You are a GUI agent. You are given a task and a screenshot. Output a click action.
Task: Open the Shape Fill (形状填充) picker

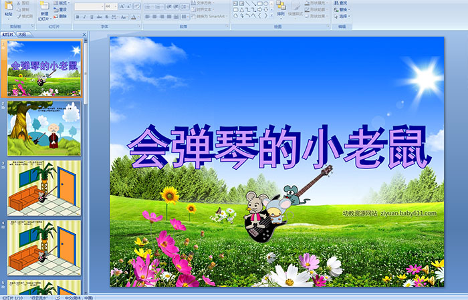tap(316, 3)
